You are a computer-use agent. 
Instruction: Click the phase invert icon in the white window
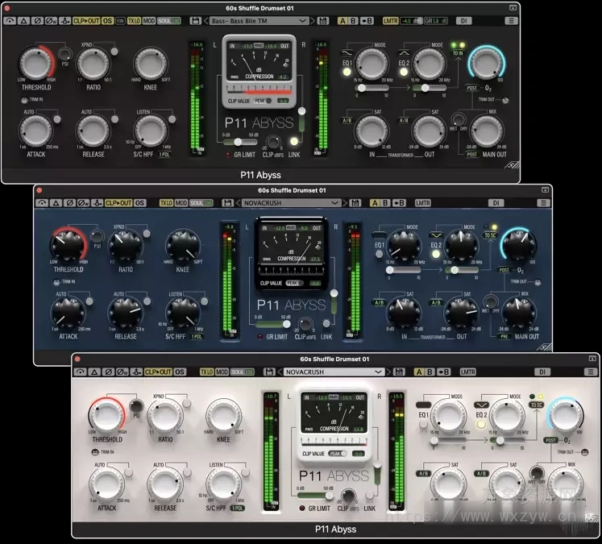(x=108, y=372)
